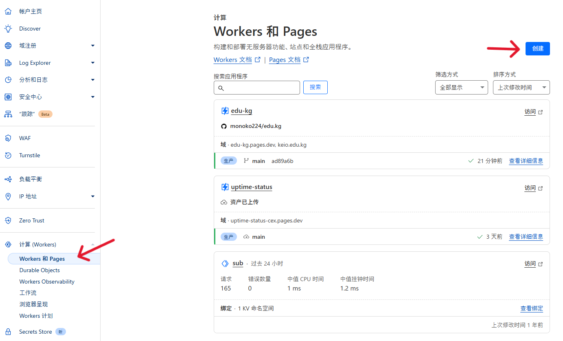Open the Workers 文档 link

coord(233,60)
